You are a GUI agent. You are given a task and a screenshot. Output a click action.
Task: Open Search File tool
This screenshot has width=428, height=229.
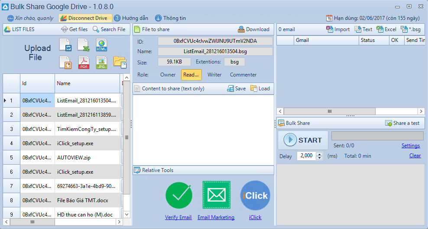[x=109, y=29]
